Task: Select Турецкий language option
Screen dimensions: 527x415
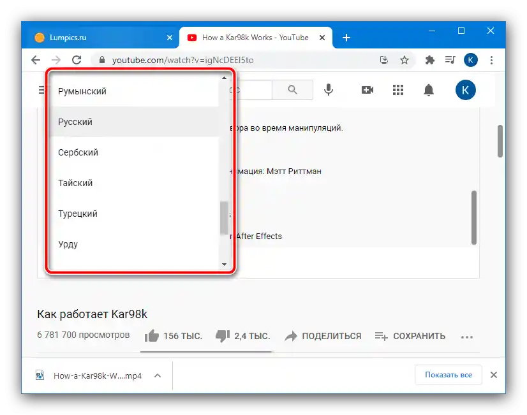Action: 134,214
